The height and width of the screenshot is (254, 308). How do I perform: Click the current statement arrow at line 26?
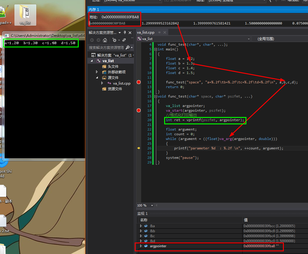139,148
